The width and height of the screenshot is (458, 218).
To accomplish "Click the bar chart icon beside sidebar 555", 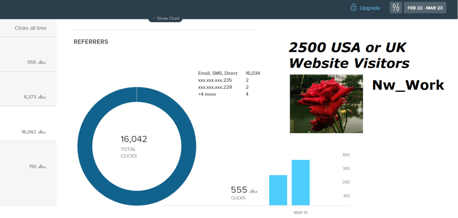I will coord(42,62).
